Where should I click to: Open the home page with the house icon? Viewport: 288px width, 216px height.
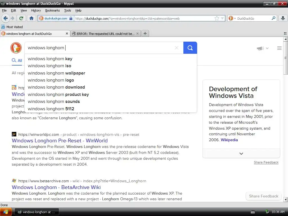point(31,18)
